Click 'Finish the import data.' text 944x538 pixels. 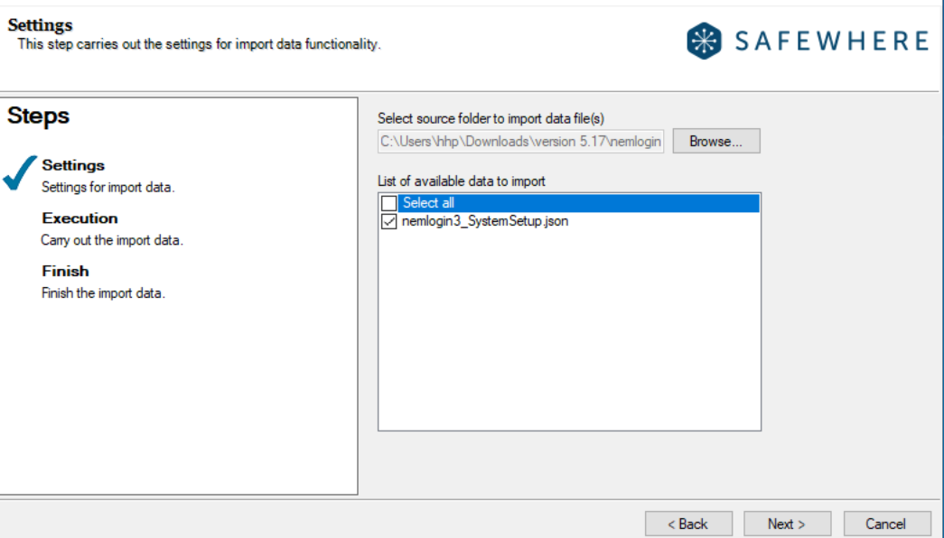pos(103,293)
